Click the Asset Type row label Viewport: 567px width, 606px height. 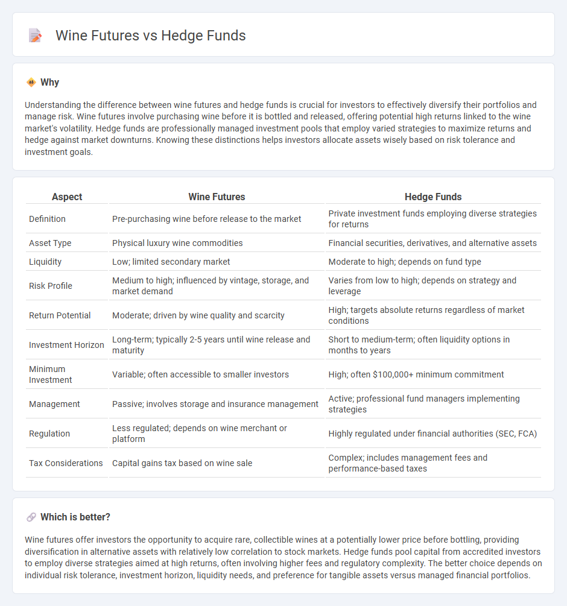tap(50, 243)
